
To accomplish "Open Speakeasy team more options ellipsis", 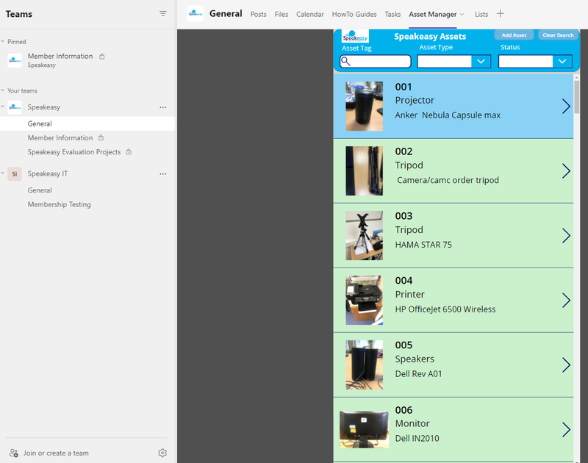I will (x=162, y=107).
